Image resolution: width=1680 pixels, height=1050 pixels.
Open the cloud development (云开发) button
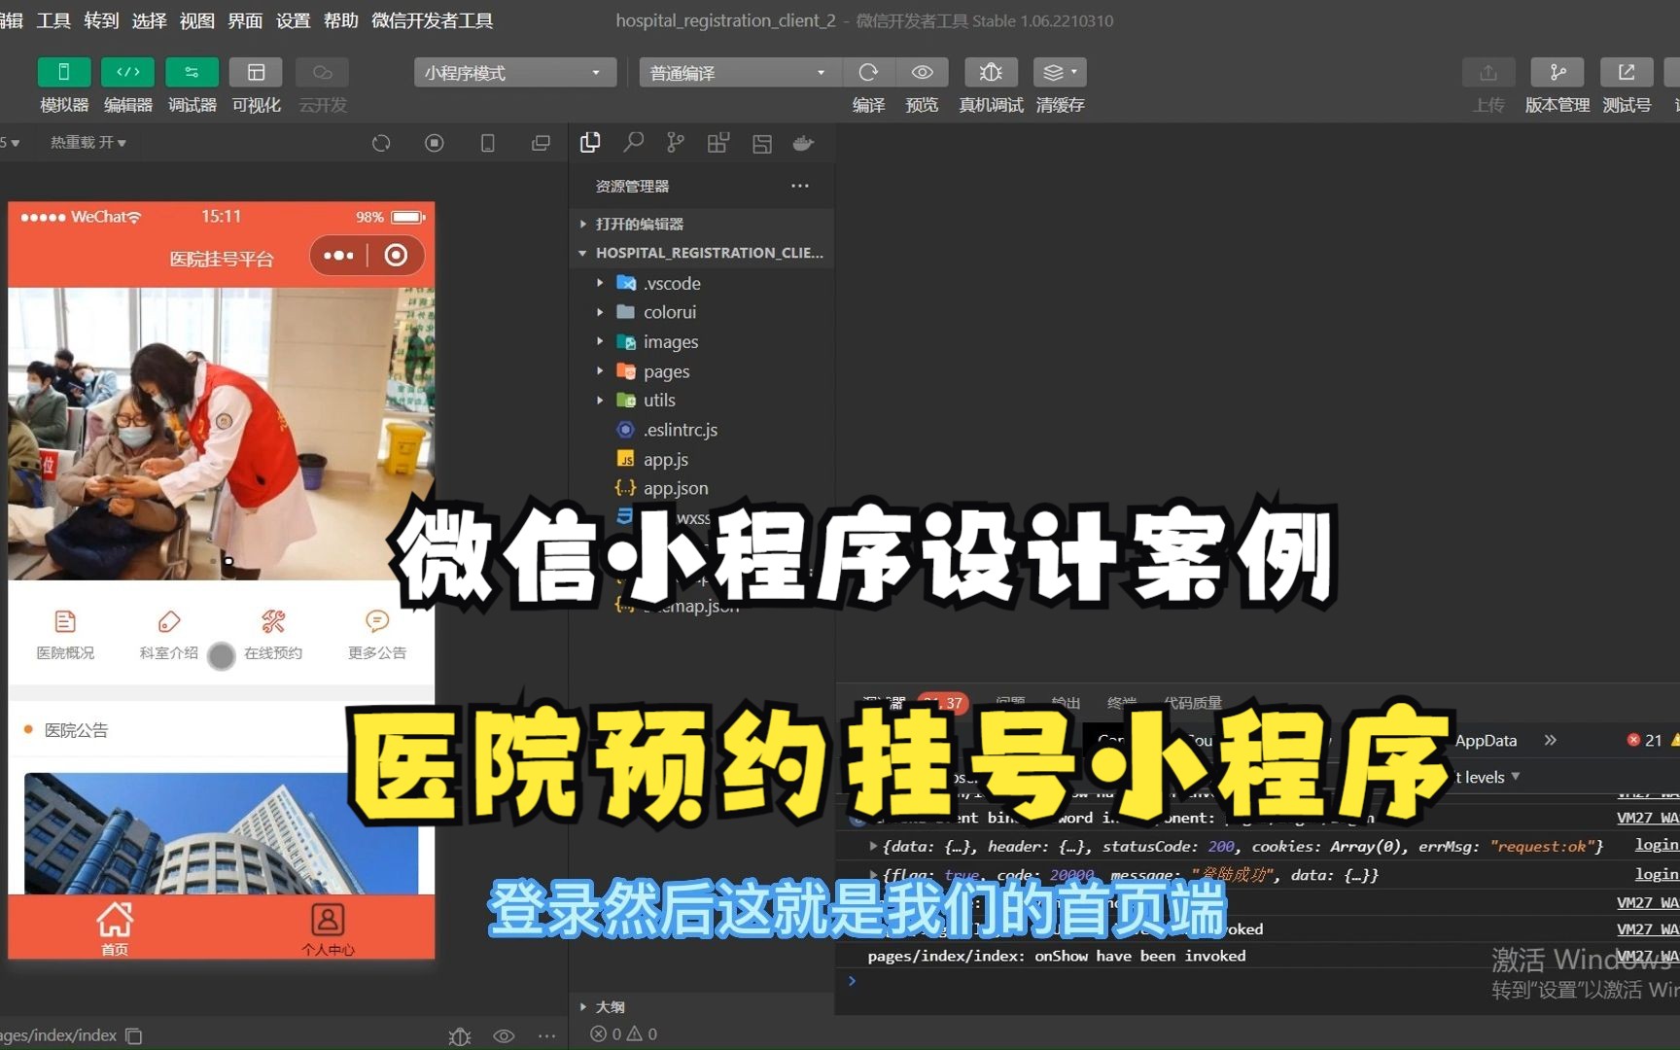pyautogui.click(x=322, y=72)
